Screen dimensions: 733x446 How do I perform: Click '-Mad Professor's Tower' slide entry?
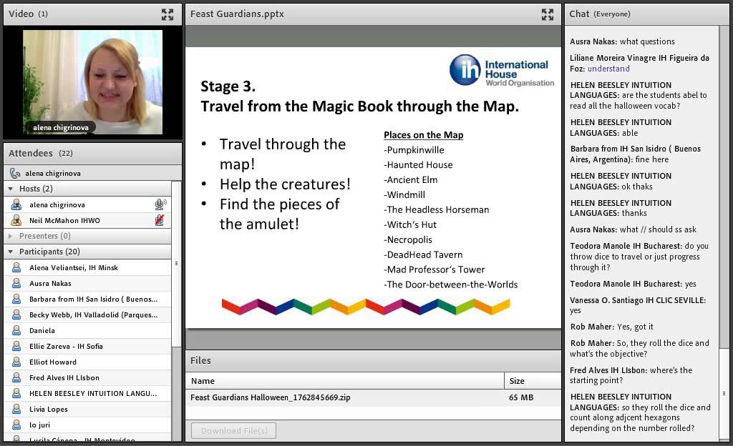pos(435,269)
